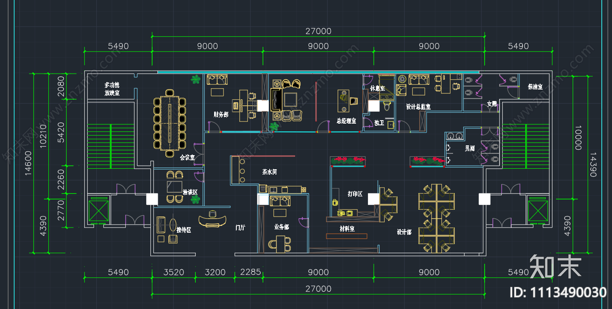Click the 独卫 label
Image resolution: width=612 pixels, height=309 pixels.
pyautogui.click(x=379, y=123)
